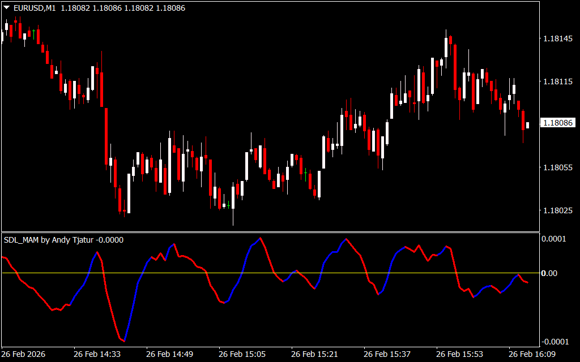Click the EURUSD,M1 chart title text
The width and height of the screenshot is (580, 362).
pyautogui.click(x=34, y=8)
